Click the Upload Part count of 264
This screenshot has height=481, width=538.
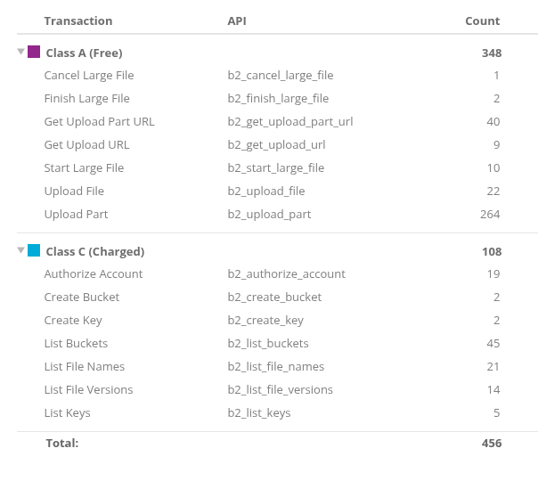pyautogui.click(x=489, y=215)
